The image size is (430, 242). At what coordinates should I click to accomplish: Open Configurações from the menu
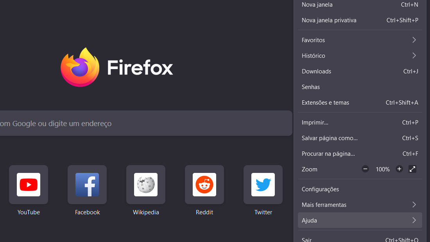pos(360,189)
